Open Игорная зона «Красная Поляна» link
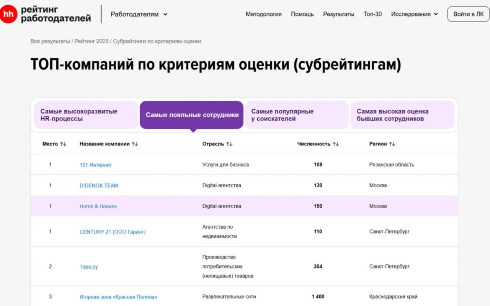490x306 pixels. (x=118, y=297)
